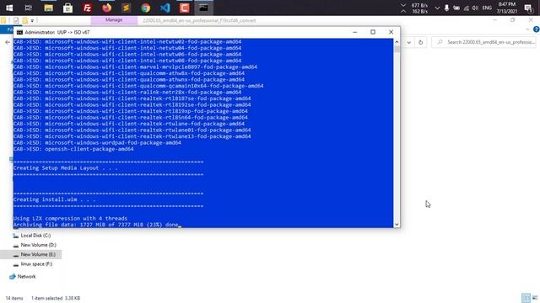Click the 'Using LZX compression with 4 threads' line

point(70,219)
